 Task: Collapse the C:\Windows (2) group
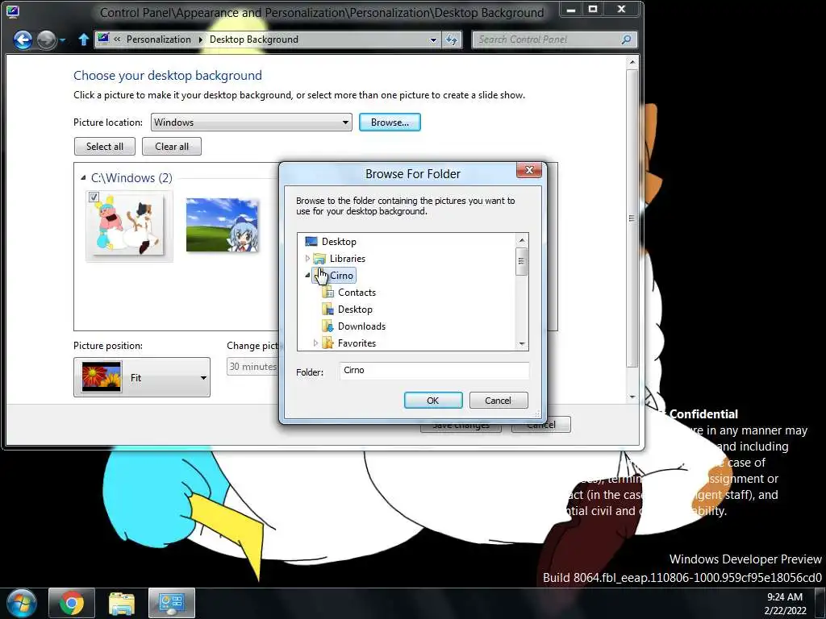click(83, 178)
